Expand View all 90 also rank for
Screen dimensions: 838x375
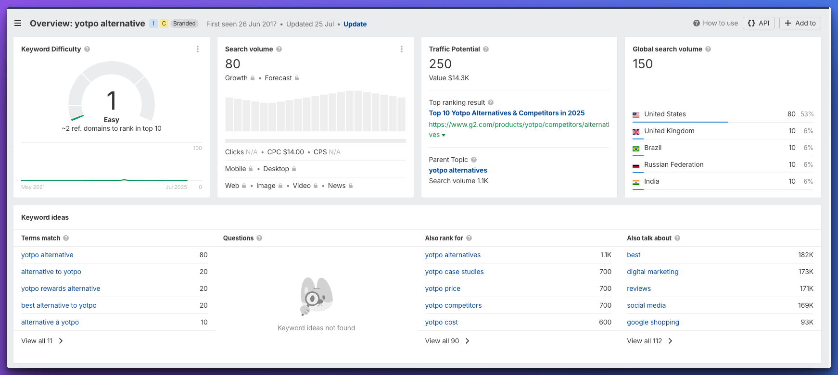click(447, 341)
